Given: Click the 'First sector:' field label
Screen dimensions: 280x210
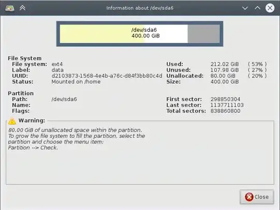Looking at the screenshot, I should coord(184,99).
